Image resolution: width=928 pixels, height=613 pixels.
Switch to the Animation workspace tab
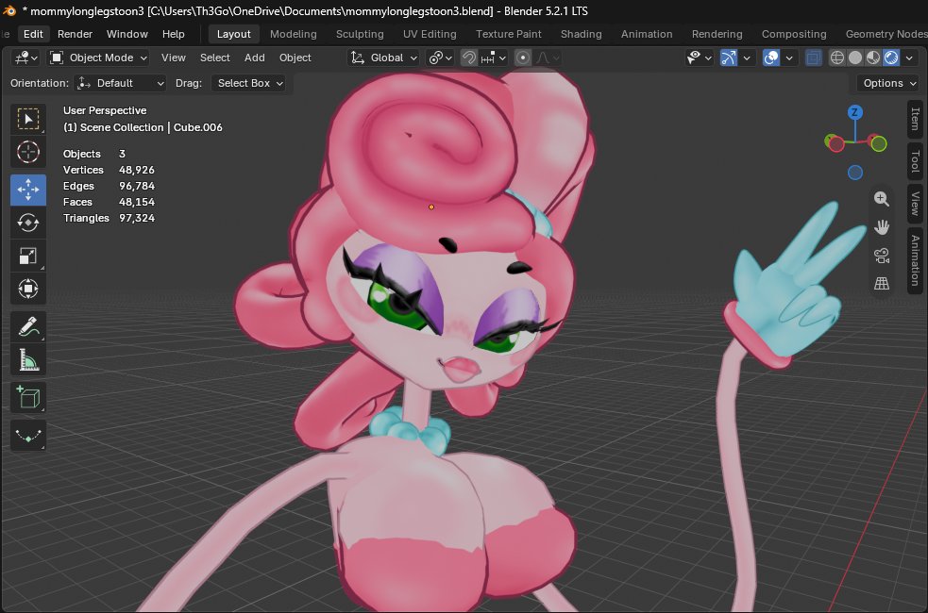pyautogui.click(x=647, y=34)
